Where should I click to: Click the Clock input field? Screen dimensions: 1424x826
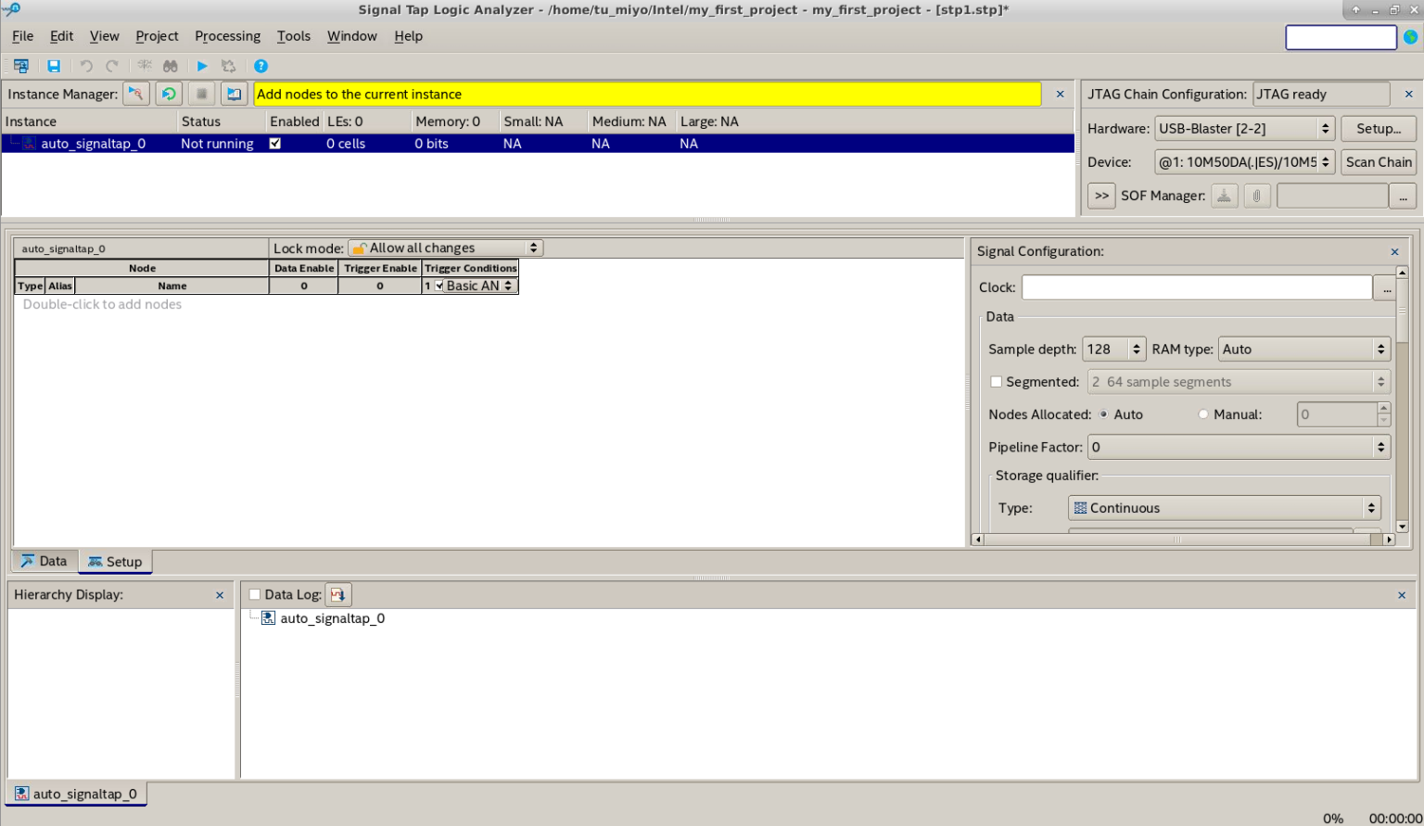(1196, 287)
